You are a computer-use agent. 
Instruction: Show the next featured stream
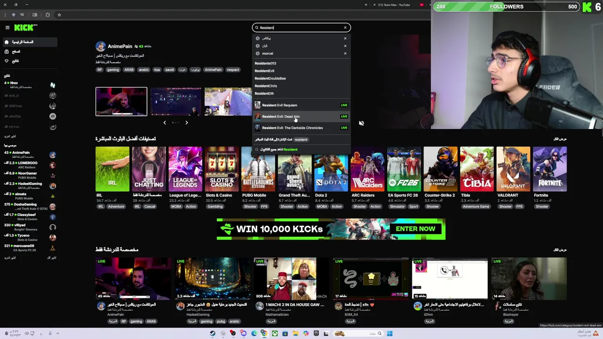click(x=187, y=123)
